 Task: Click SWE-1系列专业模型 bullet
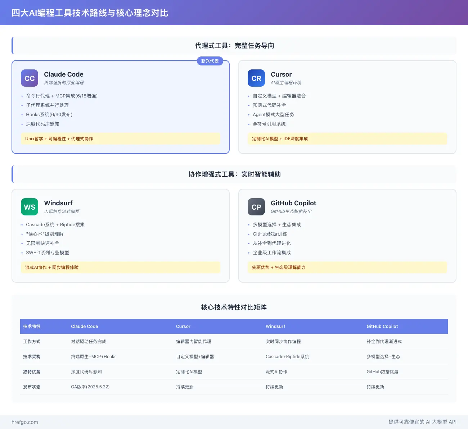click(x=48, y=252)
